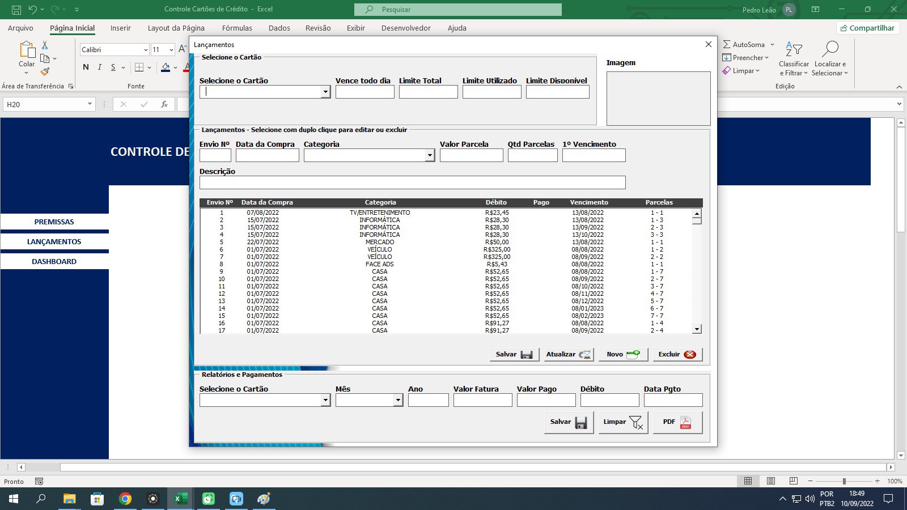Image resolution: width=907 pixels, height=510 pixels.
Task: Click the AutoSum sigma icon
Action: 727,44
